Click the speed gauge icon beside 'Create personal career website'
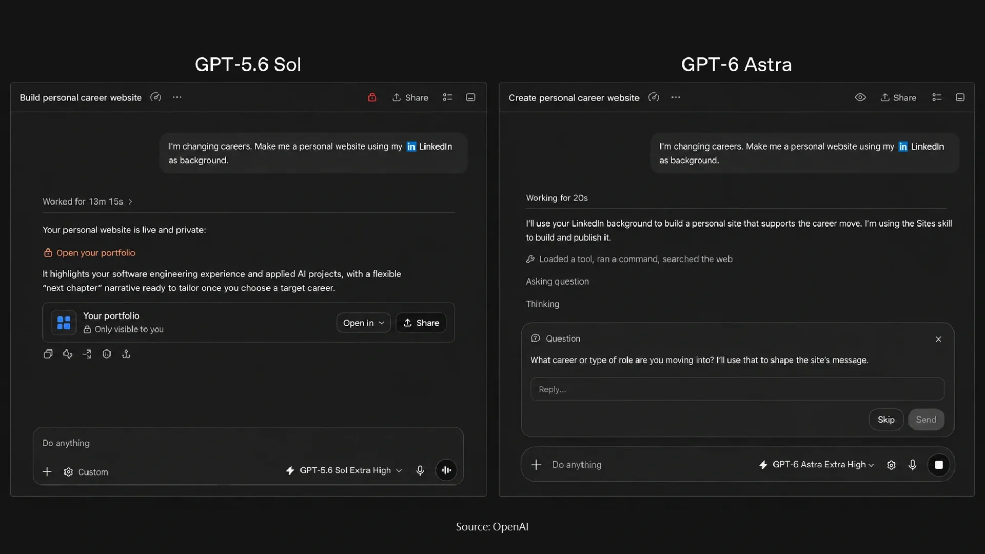The image size is (985, 554). (x=654, y=97)
